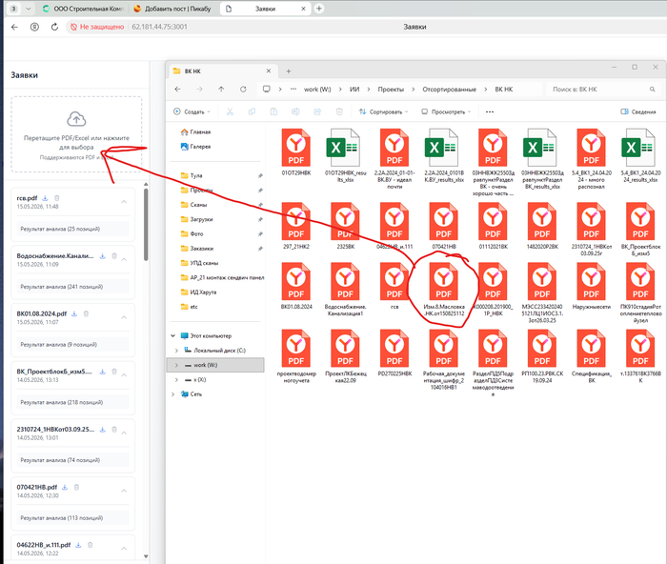Open Главная in the Explorer sidebar
Image resolution: width=667 pixels, height=564 pixels.
click(x=195, y=131)
